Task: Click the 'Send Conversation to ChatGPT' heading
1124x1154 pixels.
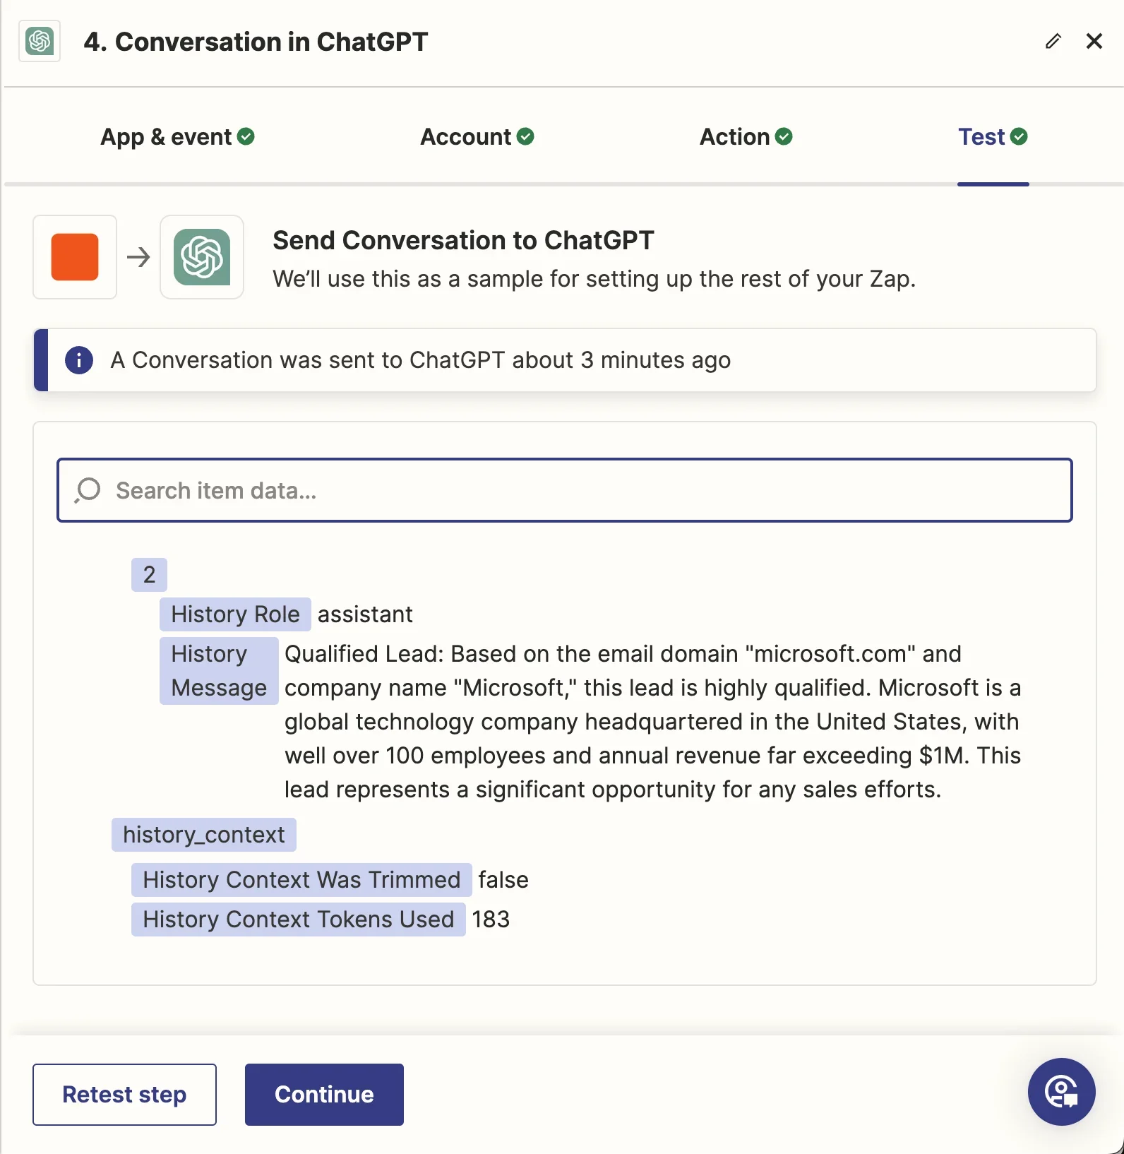Action: (463, 241)
